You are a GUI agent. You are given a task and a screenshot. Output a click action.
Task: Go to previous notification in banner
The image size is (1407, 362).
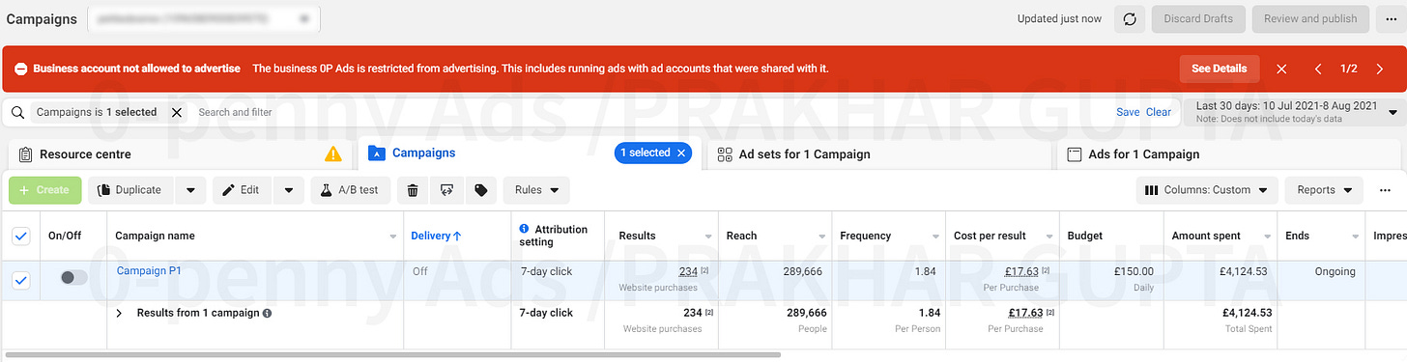coord(1318,69)
